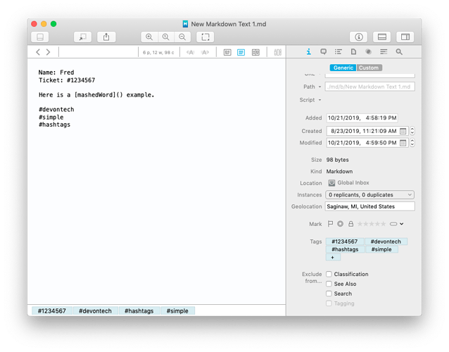Select the Custom metadata segment
Viewport: 449px width, 352px height.
(x=369, y=68)
